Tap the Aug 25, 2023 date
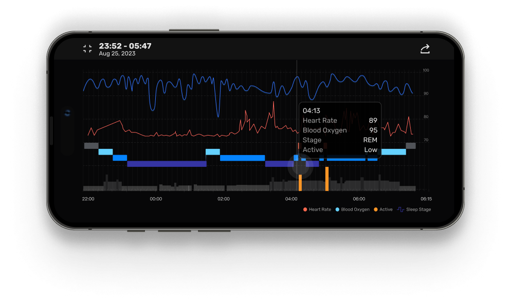The width and height of the screenshot is (511, 304). pyautogui.click(x=117, y=54)
